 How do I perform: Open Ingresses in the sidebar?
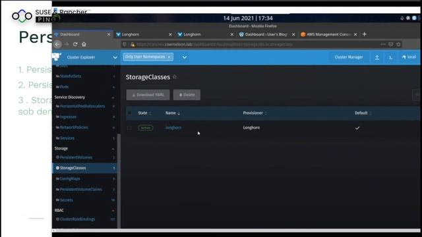coord(68,117)
